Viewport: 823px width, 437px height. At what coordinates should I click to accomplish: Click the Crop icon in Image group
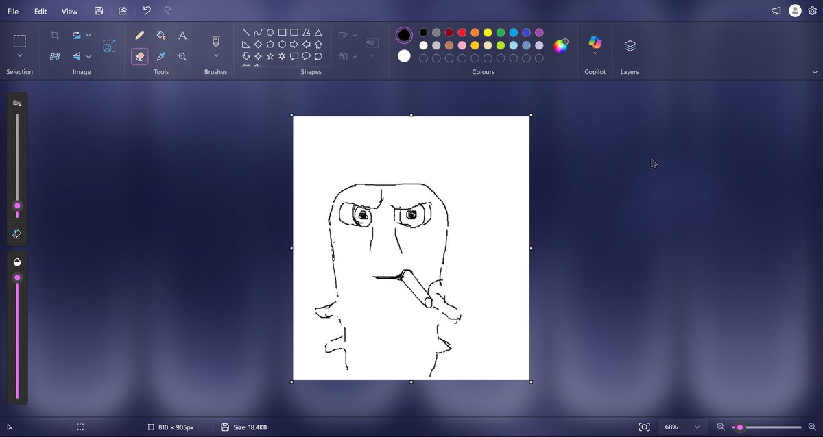[55, 35]
